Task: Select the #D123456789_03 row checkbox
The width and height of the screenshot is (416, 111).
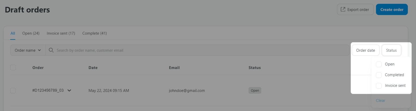Action: [13, 90]
